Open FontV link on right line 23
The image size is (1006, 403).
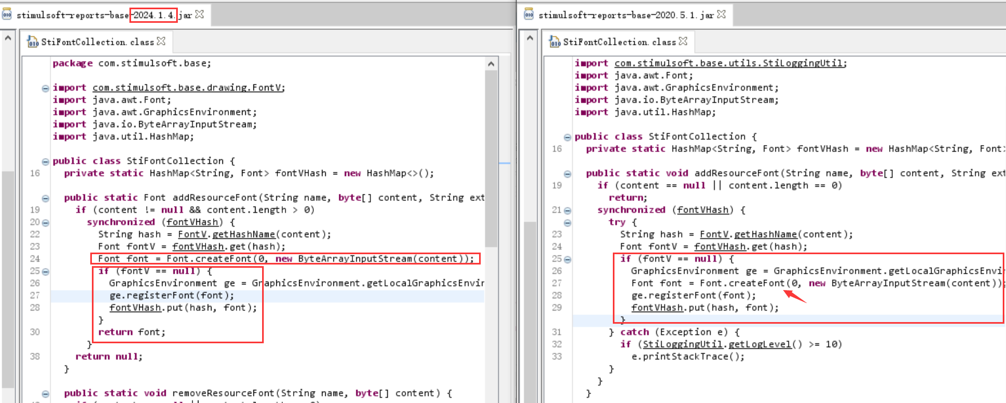pos(714,234)
